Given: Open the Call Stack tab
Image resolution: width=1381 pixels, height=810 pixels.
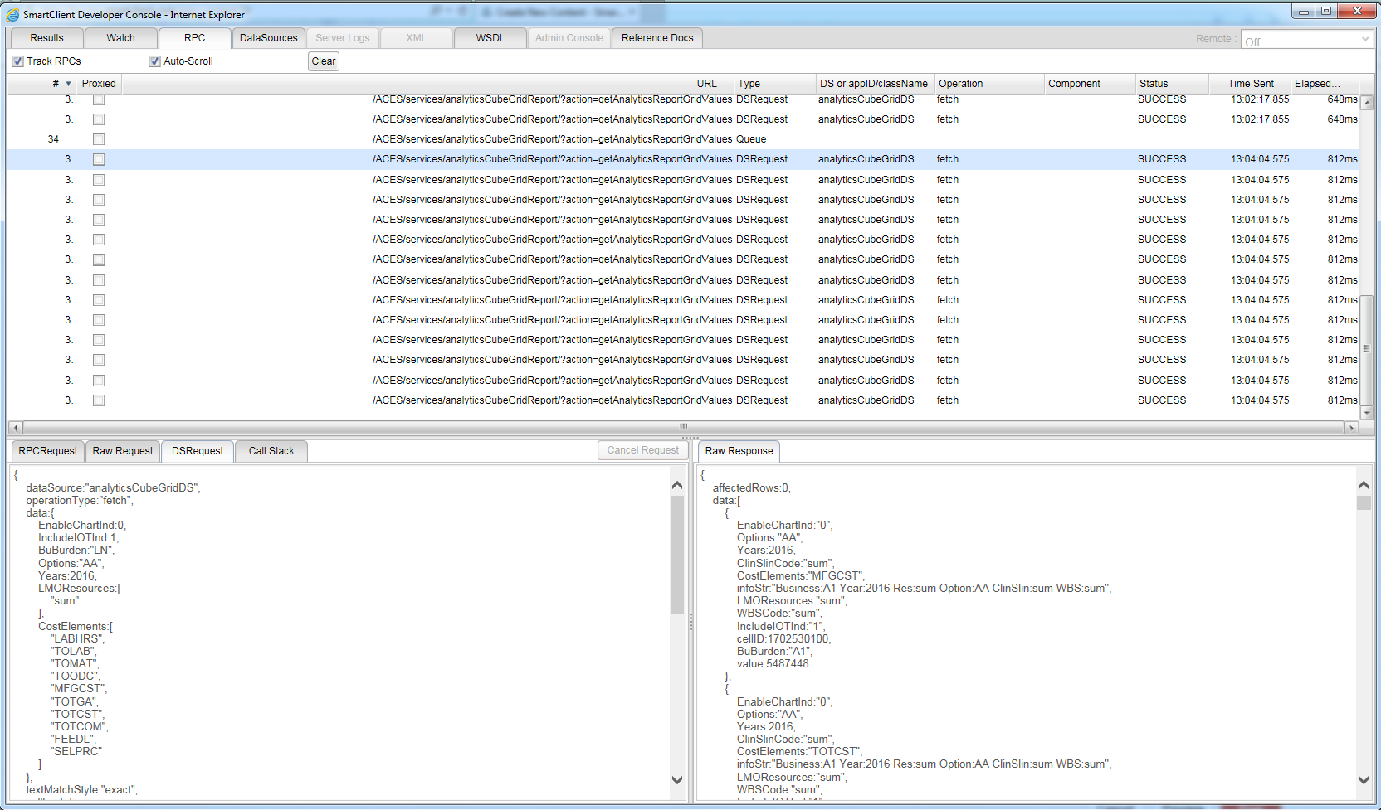Looking at the screenshot, I should (271, 451).
